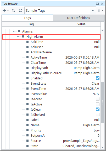Click the Source value prov:Sample_Tags
Screen dimensions: 106x151
coord(81,141)
